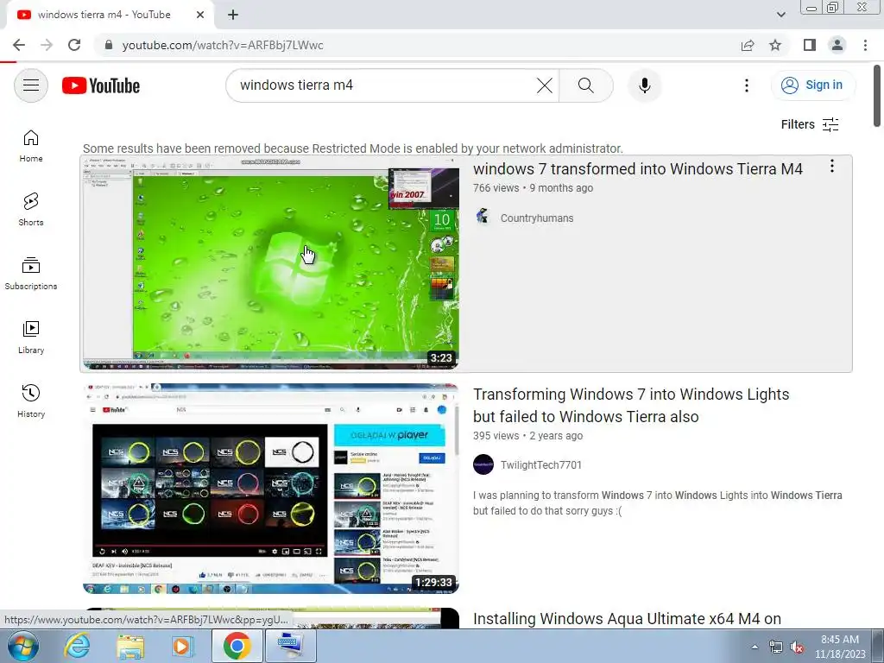Reload the page
Screen dimensions: 884x663
pos(74,45)
